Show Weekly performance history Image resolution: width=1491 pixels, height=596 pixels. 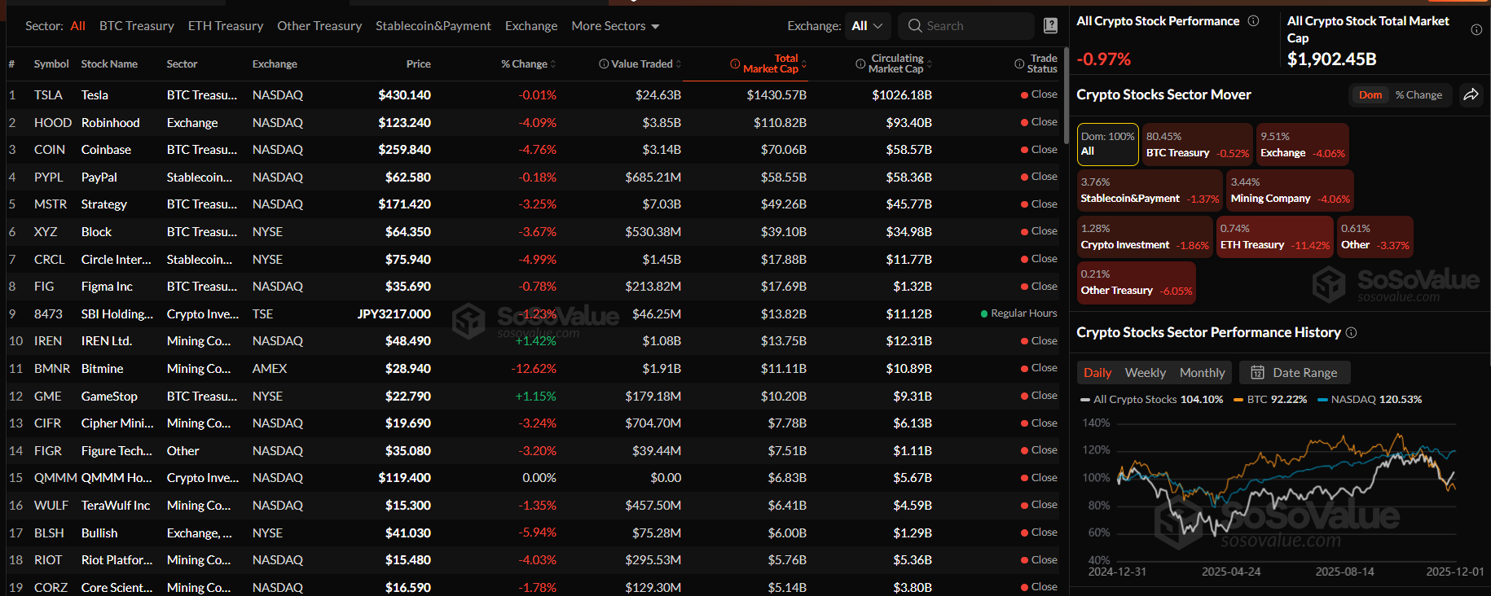(x=1146, y=372)
